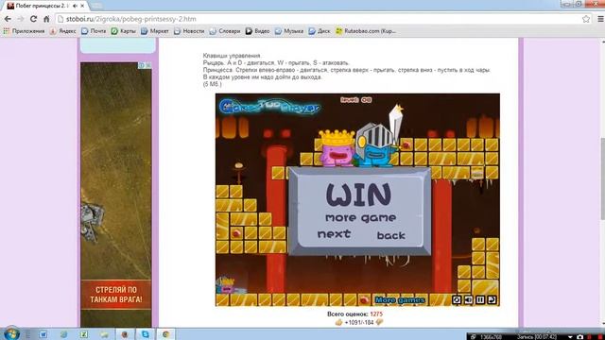Open the Приложения apps bookmark
Viewport: 605px width, 340px height.
pyautogui.click(x=24, y=31)
